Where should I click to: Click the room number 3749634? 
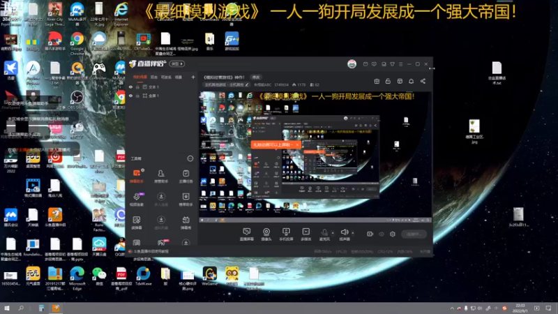(281, 84)
